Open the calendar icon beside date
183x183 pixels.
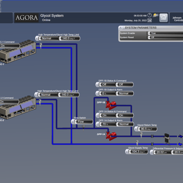(x=149, y=20)
